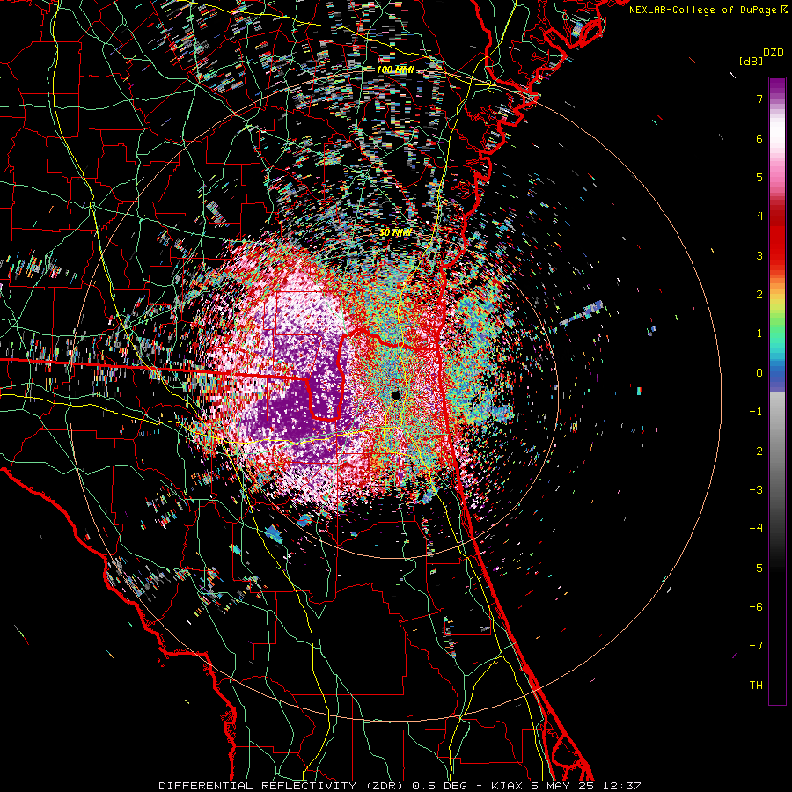792x792 pixels.
Task: Click the 3 value on the color scale
Action: [759, 255]
